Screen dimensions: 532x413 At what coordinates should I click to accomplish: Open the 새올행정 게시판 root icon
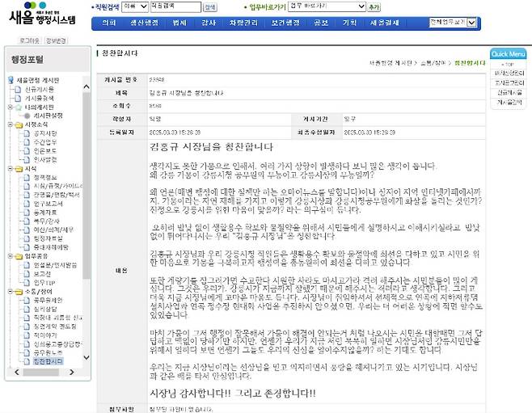coord(11,80)
